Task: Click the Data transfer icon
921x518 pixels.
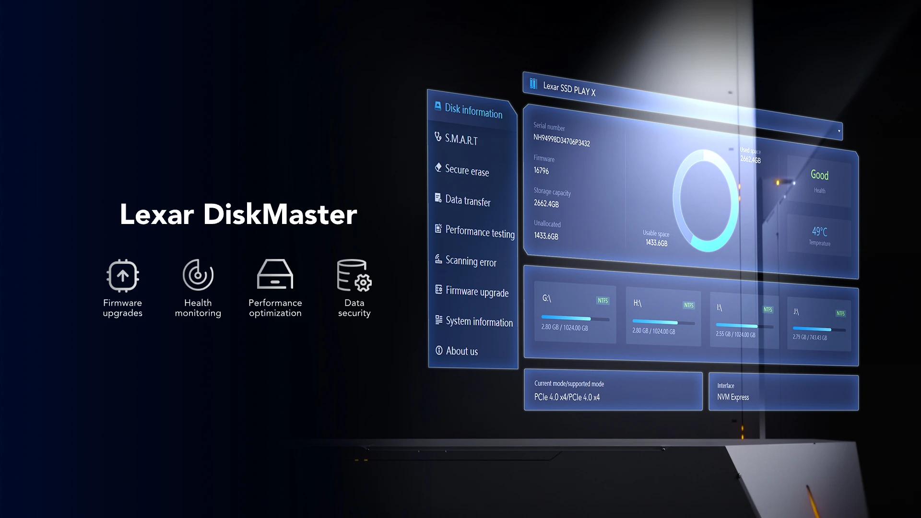Action: click(438, 198)
